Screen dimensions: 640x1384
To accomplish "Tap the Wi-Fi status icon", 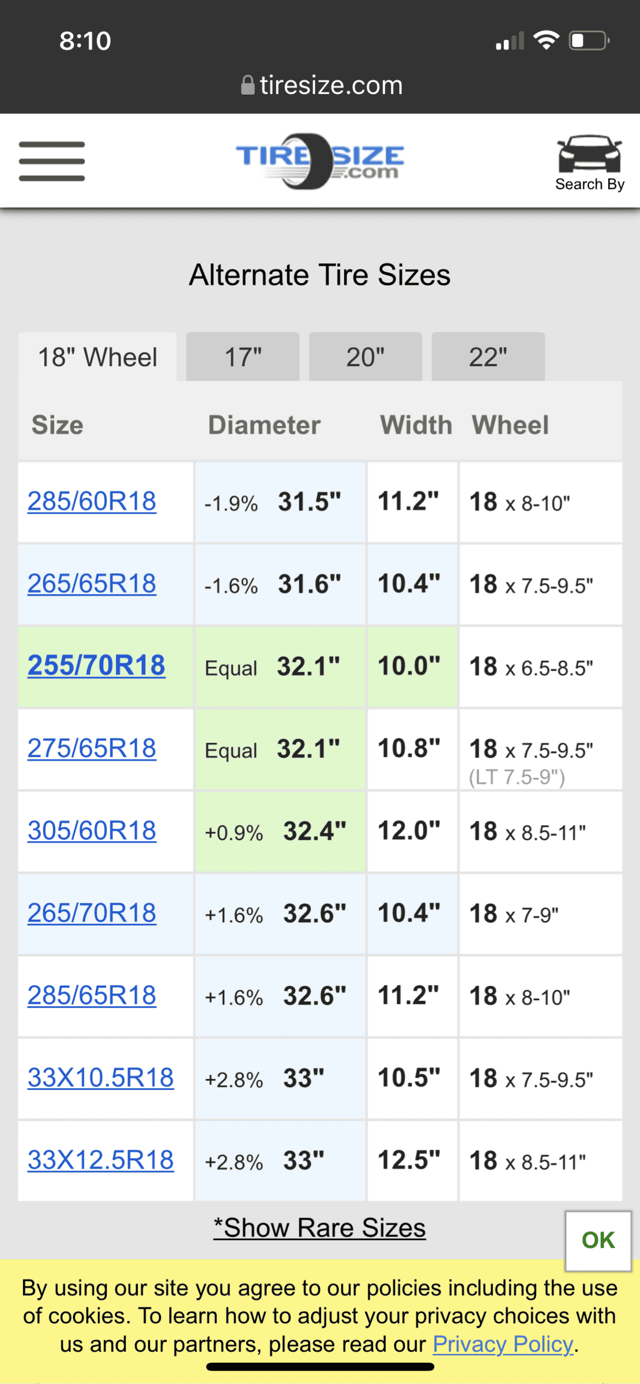I will point(546,40).
